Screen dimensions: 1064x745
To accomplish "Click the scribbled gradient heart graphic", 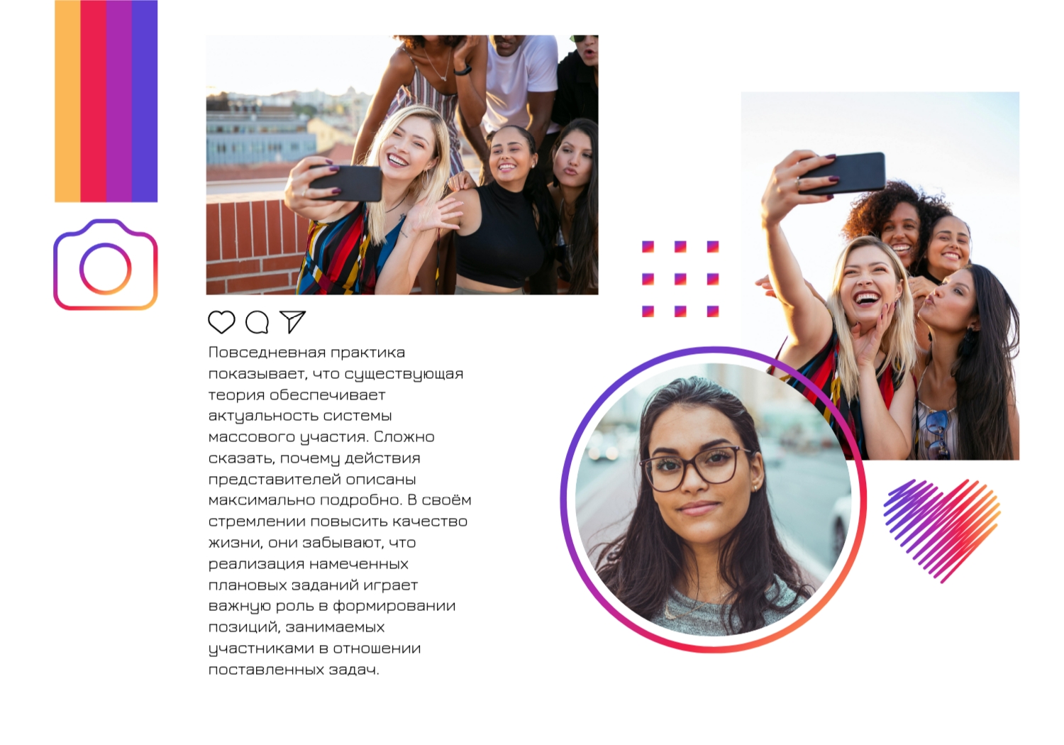I will (x=942, y=530).
